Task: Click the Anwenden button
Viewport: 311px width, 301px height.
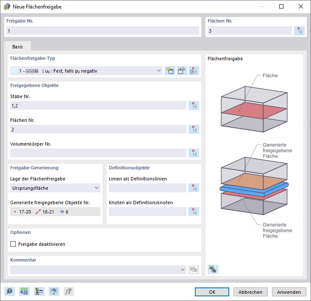Action: click(x=289, y=292)
